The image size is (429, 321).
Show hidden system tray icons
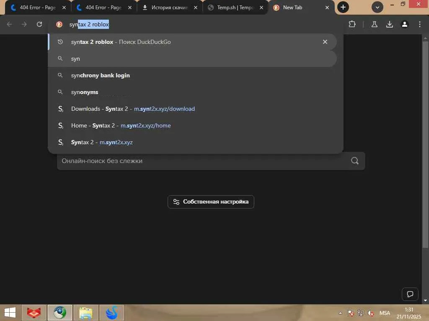340,313
